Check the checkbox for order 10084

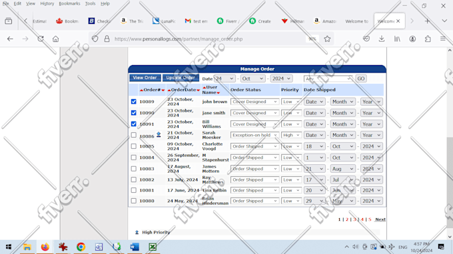133,158
